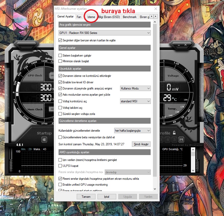
Task: Click the Yardım button
Action: pos(148,196)
